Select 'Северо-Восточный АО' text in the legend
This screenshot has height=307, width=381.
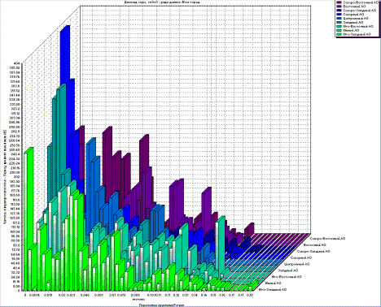[x=361, y=2]
